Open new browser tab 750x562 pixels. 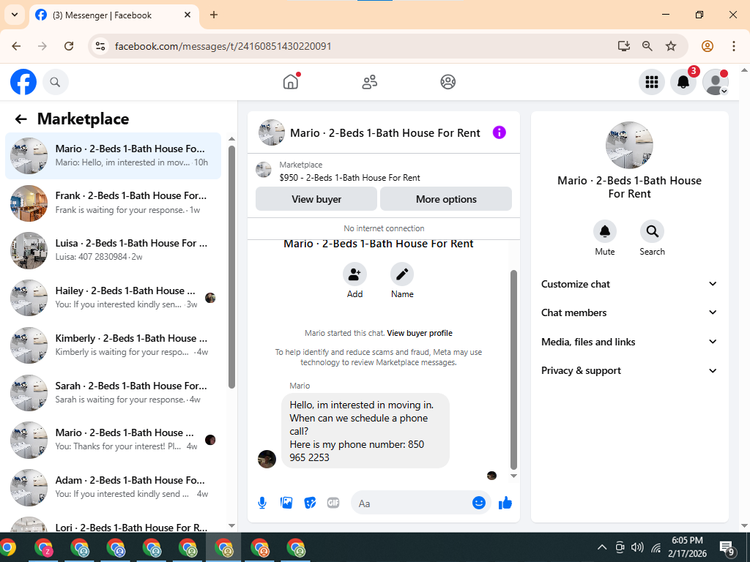214,15
